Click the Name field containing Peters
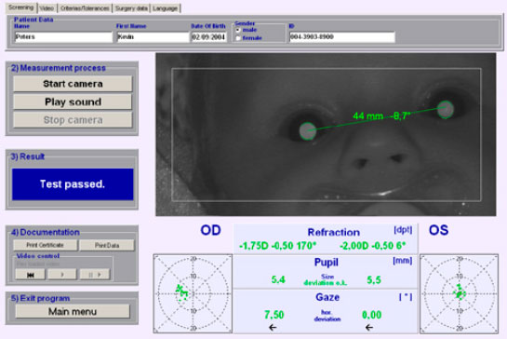Viewport: 507px width, 339px height. pos(63,37)
